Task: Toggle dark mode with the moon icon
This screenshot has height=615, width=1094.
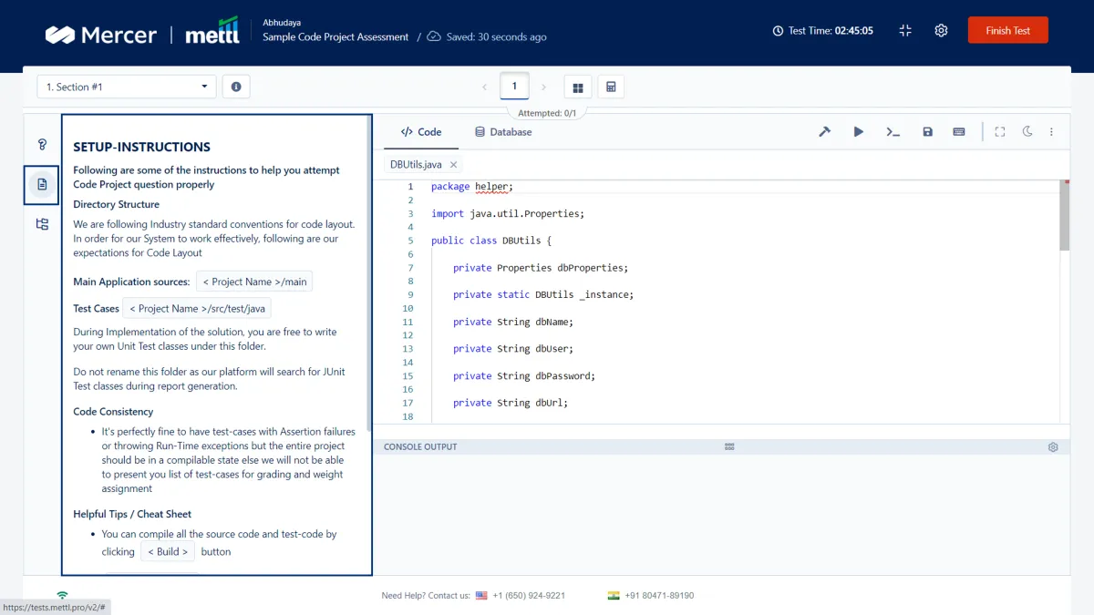Action: point(1027,132)
